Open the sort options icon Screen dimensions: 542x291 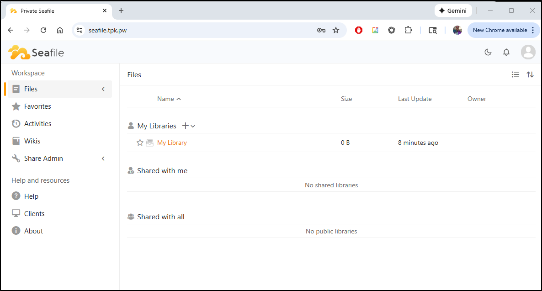tap(530, 74)
